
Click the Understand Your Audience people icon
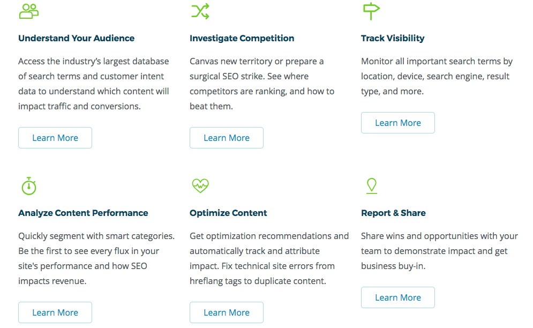(x=28, y=11)
